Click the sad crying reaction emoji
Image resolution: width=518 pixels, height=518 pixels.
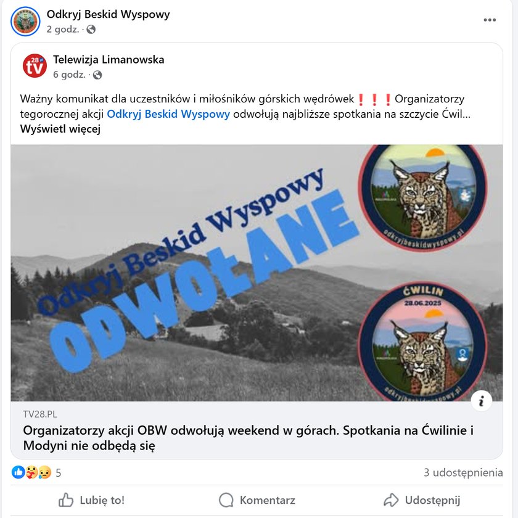click(x=44, y=472)
